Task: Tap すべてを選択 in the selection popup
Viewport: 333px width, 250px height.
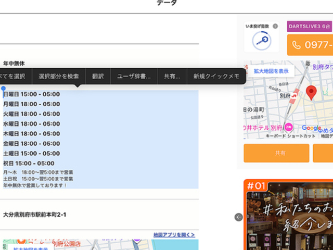Action: click(x=12, y=76)
